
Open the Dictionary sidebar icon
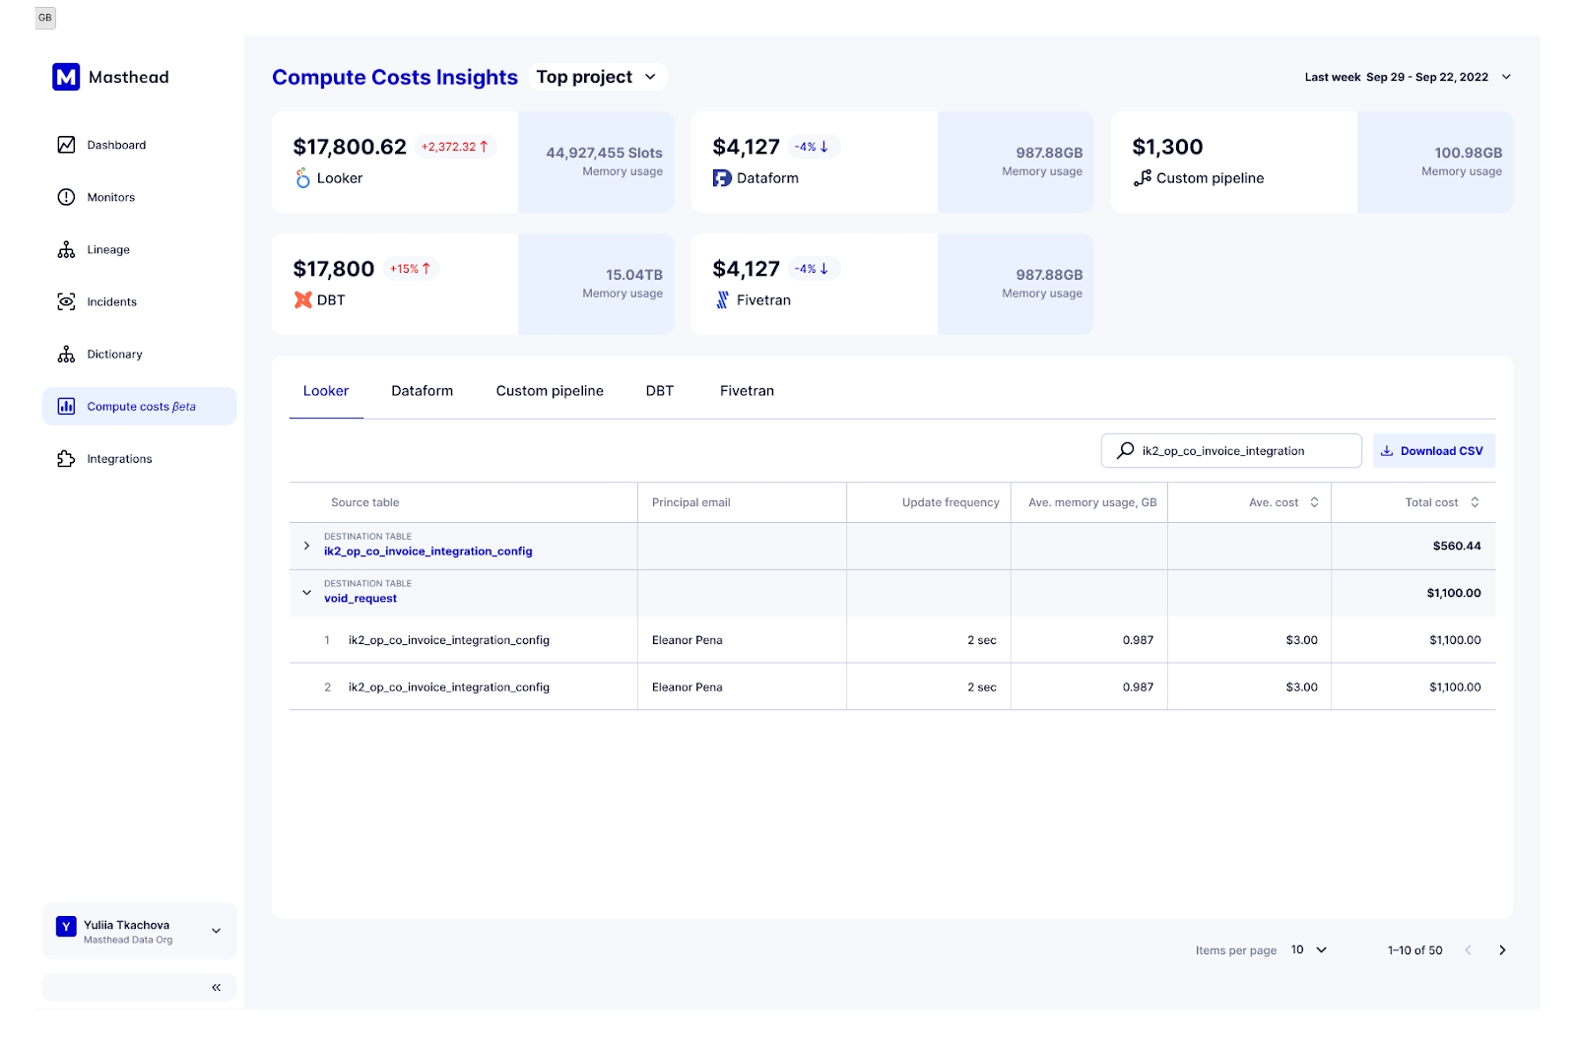(x=66, y=355)
